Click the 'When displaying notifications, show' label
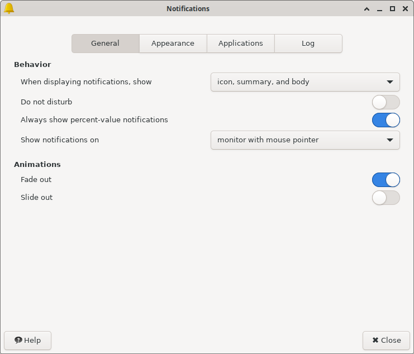414x354 pixels. click(86, 82)
